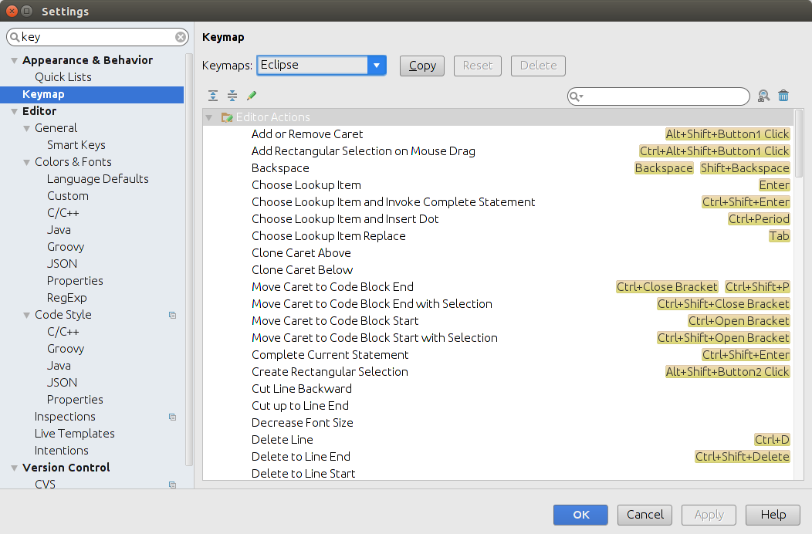Click the Apply button
812x534 pixels.
click(709, 515)
